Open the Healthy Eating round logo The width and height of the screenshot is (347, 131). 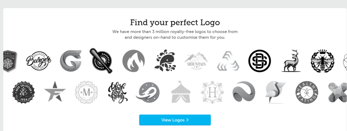[x=307, y=92]
